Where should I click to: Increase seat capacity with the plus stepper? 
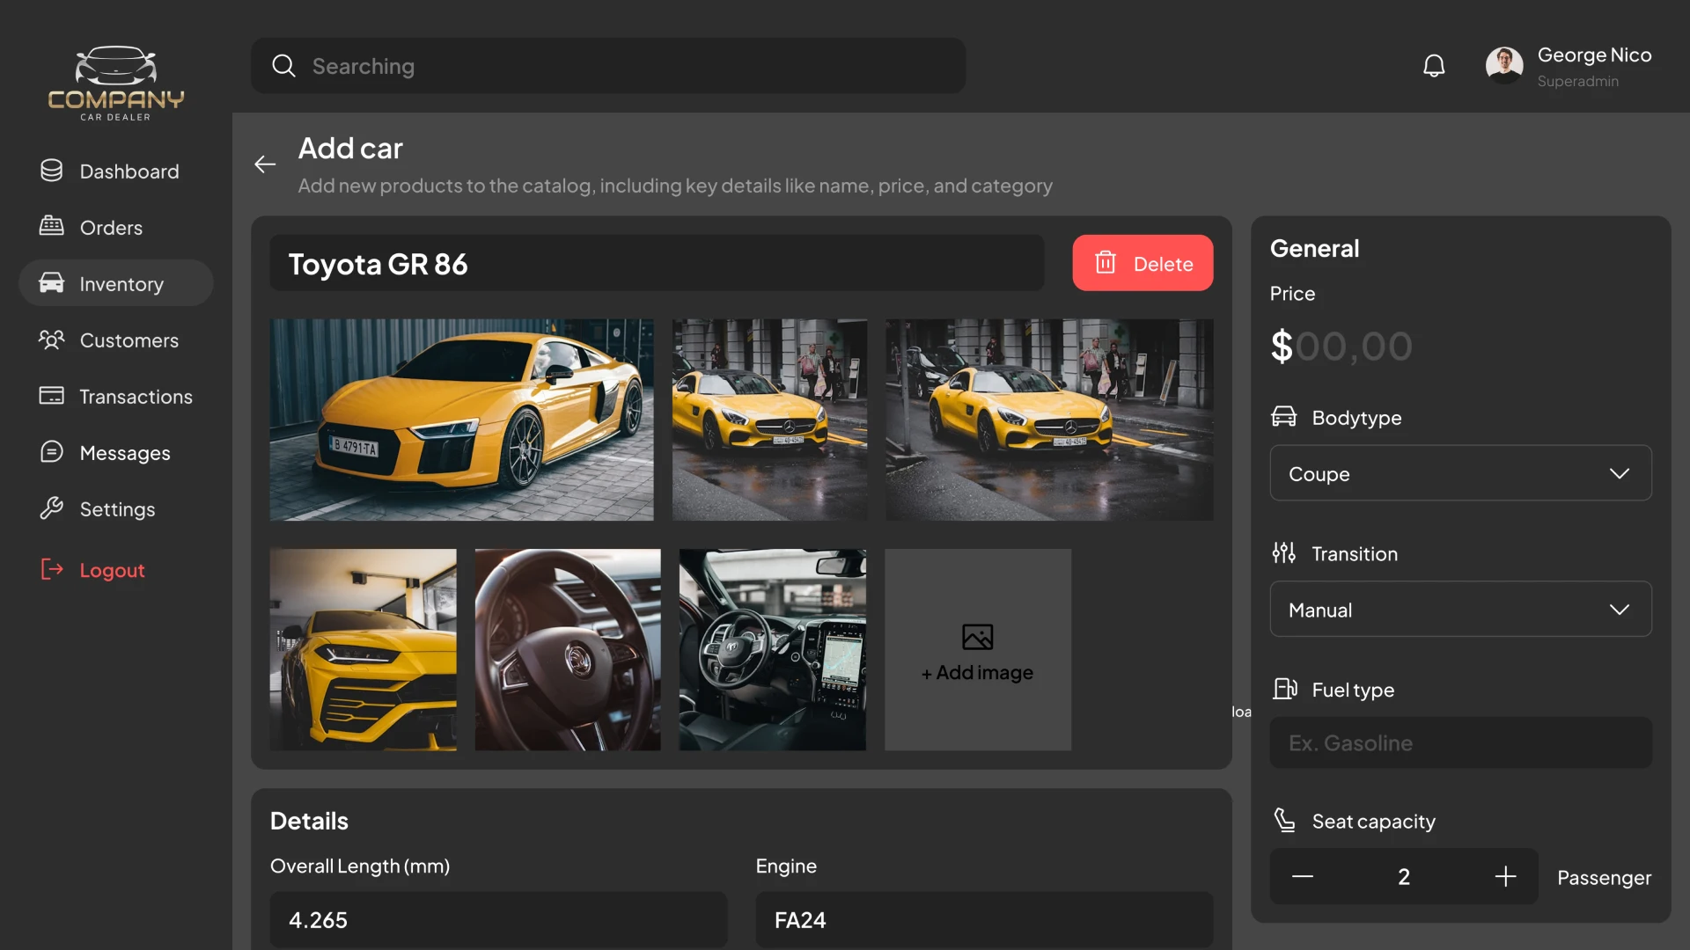[1505, 876]
